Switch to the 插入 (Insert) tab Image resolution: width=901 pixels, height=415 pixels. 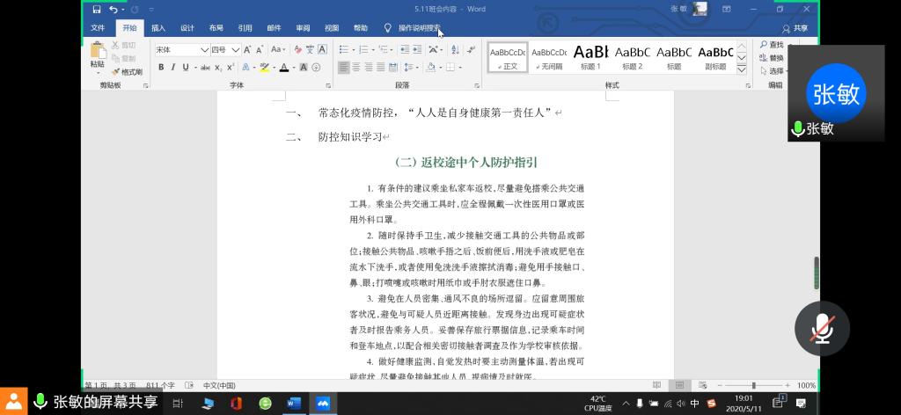[158, 28]
